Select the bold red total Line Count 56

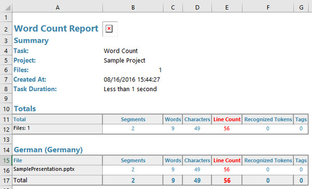point(227,181)
